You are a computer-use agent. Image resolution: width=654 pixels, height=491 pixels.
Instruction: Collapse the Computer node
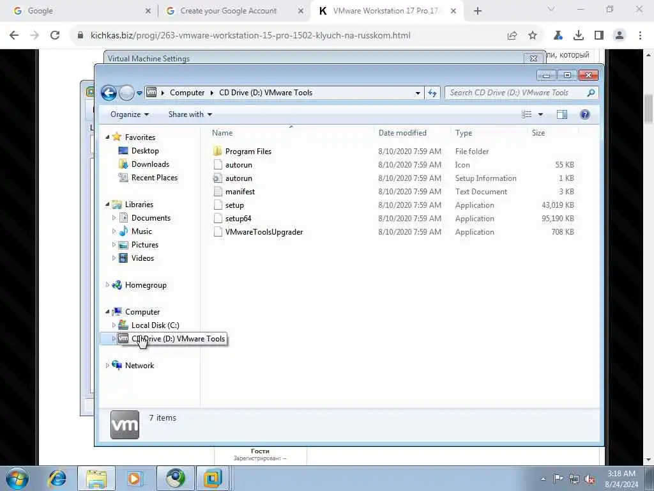coord(107,311)
